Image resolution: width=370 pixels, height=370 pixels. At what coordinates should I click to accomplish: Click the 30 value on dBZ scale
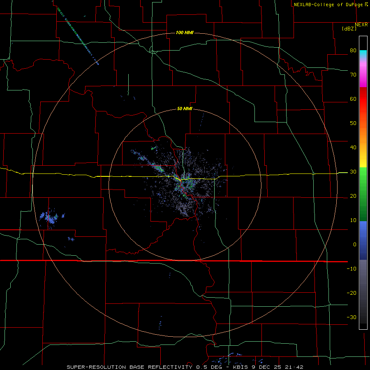[x=353, y=172]
